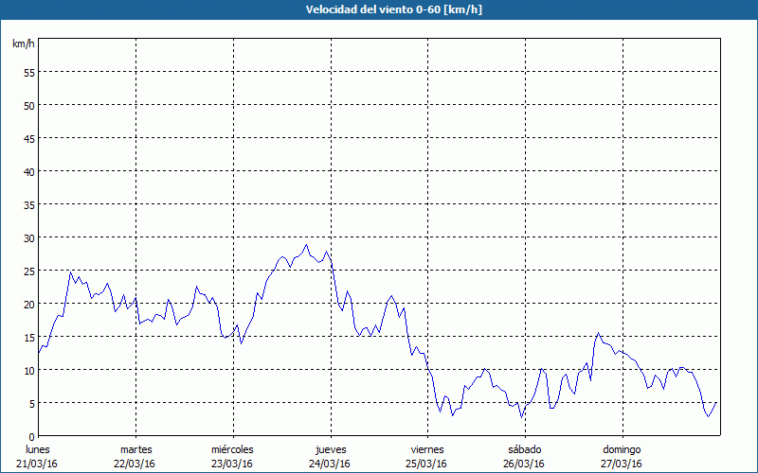Select the 'jueves' day label

(330, 449)
